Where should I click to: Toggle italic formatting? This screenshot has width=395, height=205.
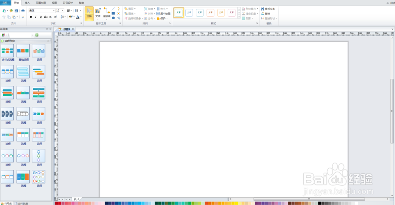[36, 17]
